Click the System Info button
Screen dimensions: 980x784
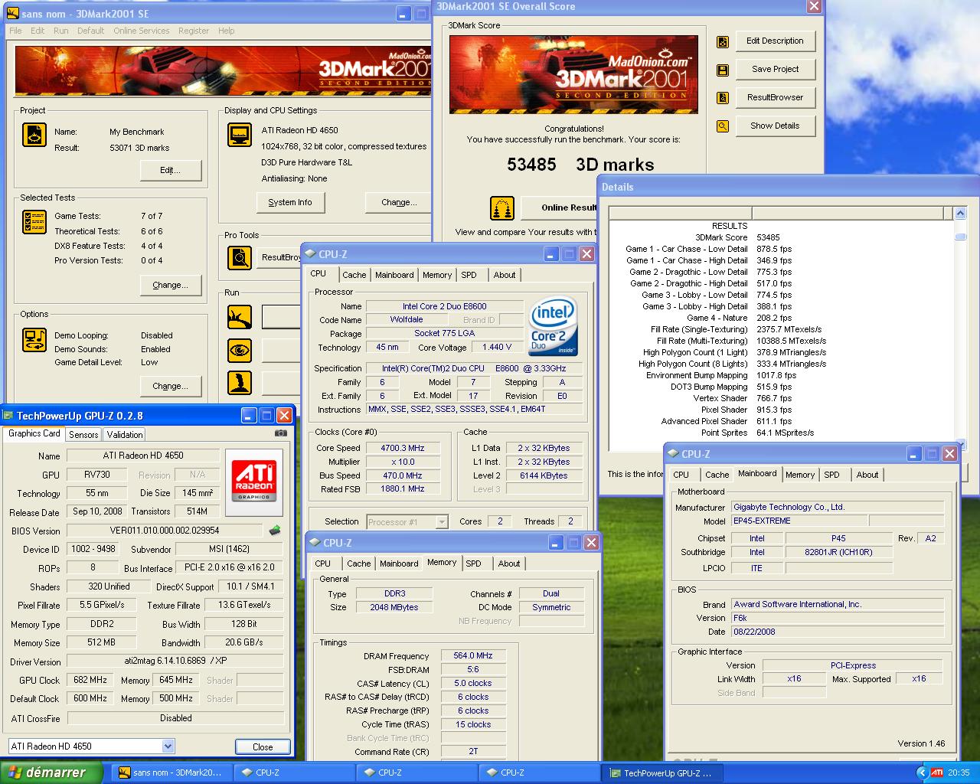(x=290, y=203)
